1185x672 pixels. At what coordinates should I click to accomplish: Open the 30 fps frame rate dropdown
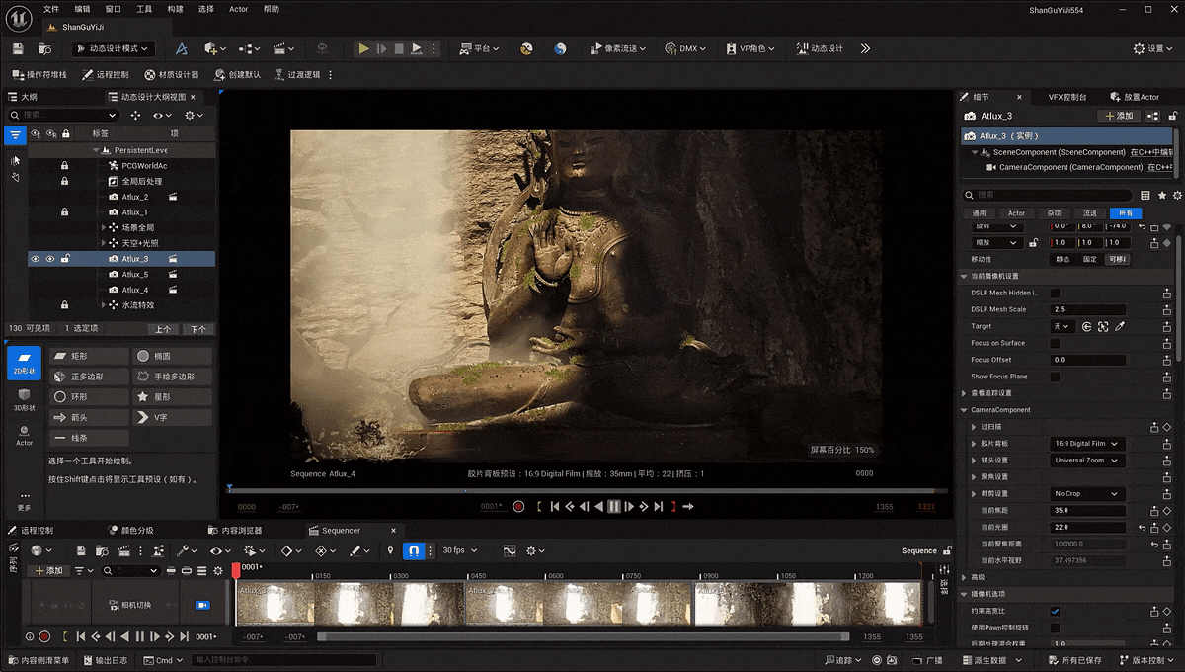(x=459, y=550)
